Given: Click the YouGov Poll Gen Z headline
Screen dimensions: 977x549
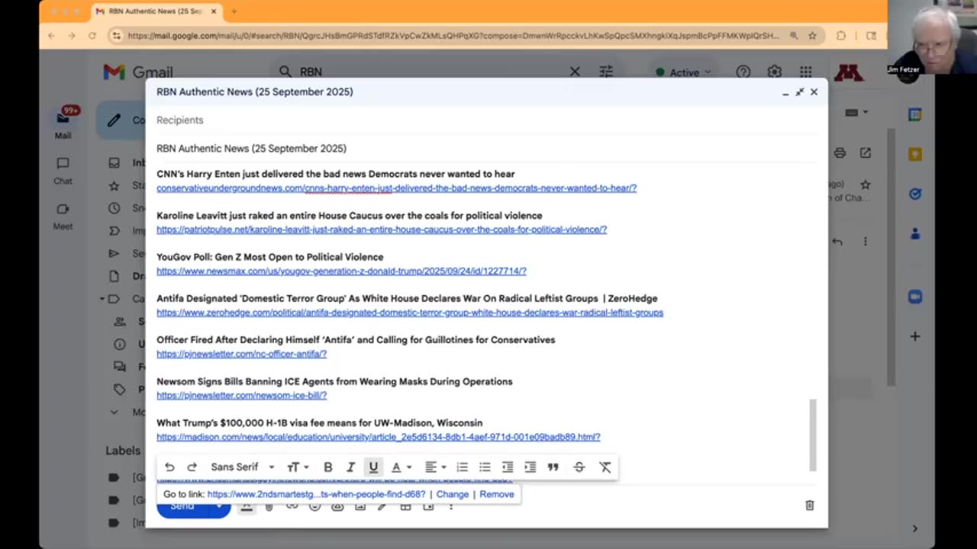Looking at the screenshot, I should tap(269, 257).
